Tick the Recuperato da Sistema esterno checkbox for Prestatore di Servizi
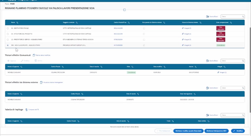Viewport: 251px width, 136px height. click(x=144, y=40)
